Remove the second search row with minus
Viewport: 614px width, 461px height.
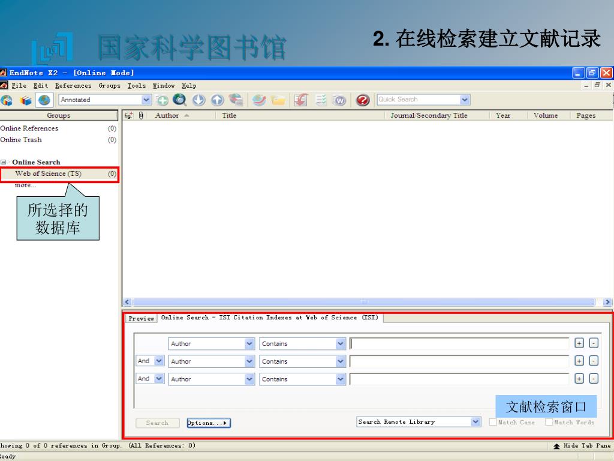[594, 361]
